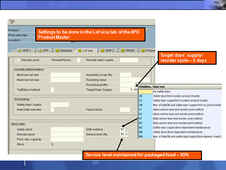Open the SNP 1 tab
Screen dimensions: 226x170
24,51
